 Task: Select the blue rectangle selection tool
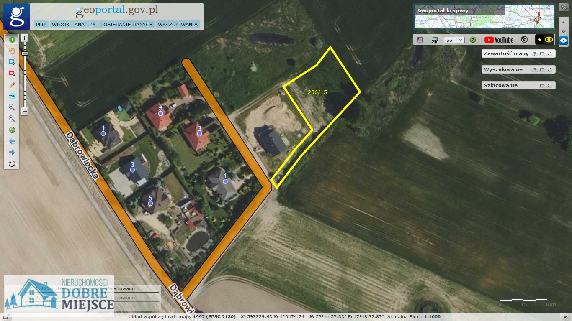pyautogui.click(x=12, y=62)
